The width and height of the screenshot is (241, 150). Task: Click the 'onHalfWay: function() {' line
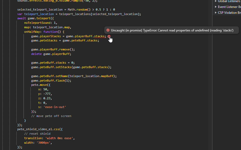tap(44, 32)
